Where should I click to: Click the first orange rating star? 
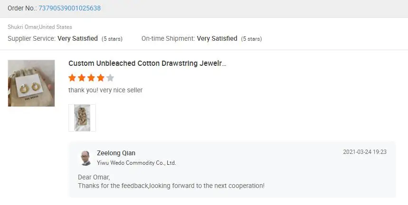coord(72,78)
